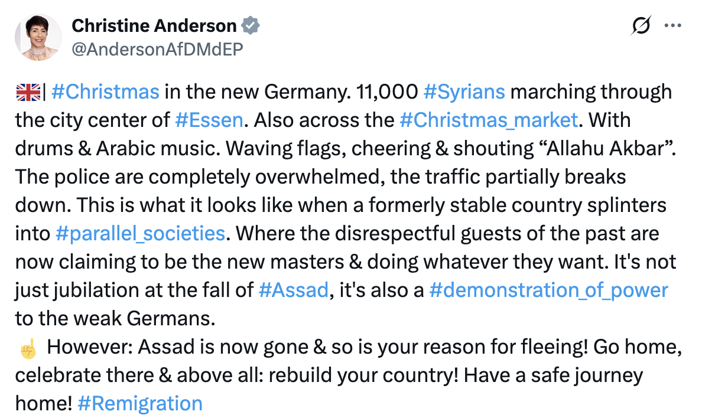
Task: Click the text "to the weak Germans."
Action: tap(113, 318)
